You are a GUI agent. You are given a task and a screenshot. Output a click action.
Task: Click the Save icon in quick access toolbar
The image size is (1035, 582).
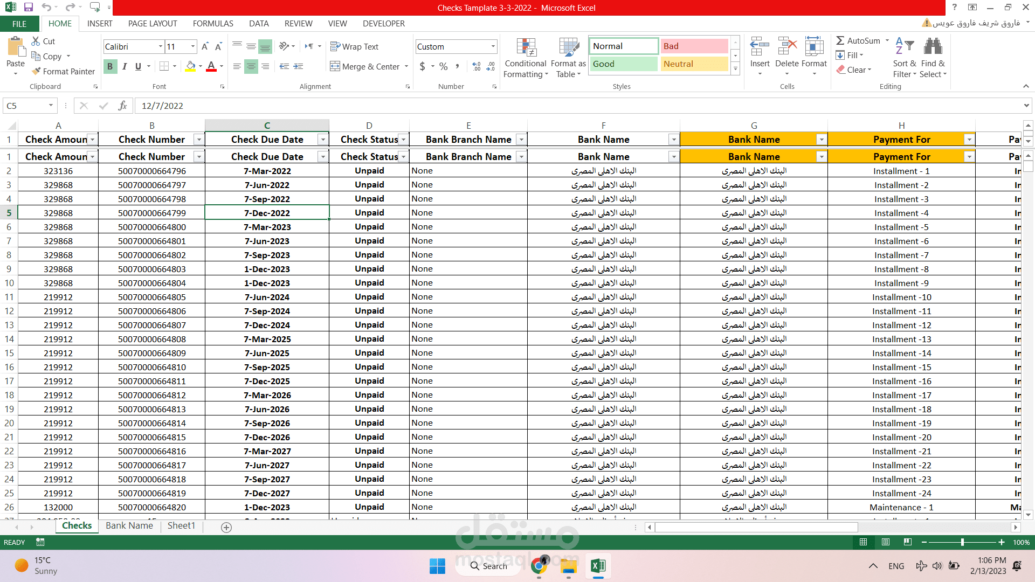(29, 8)
